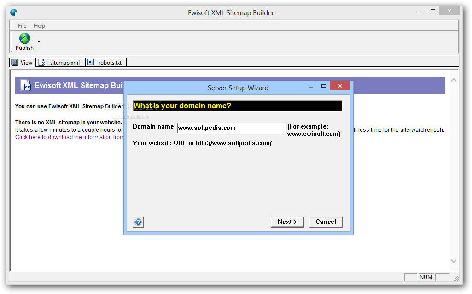Expand the Publish dropdown arrow
The image size is (472, 294).
(x=39, y=42)
